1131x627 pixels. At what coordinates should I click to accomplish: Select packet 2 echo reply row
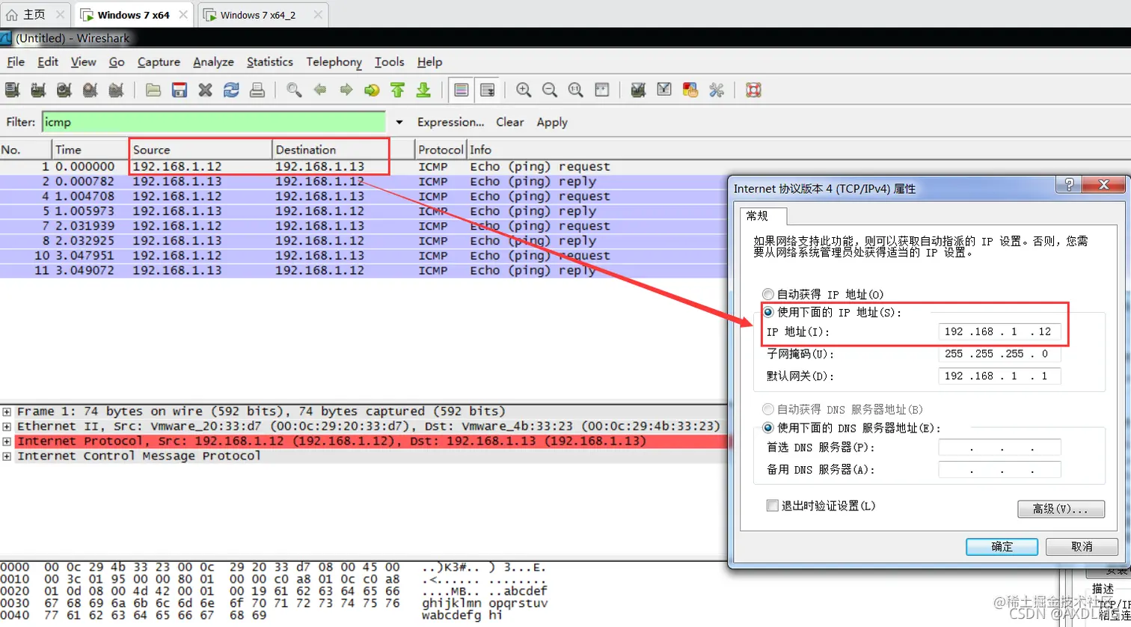click(x=363, y=182)
